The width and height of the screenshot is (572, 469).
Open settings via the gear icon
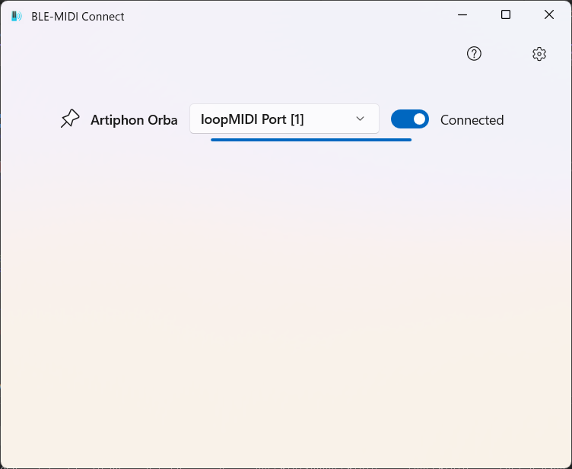click(x=539, y=54)
